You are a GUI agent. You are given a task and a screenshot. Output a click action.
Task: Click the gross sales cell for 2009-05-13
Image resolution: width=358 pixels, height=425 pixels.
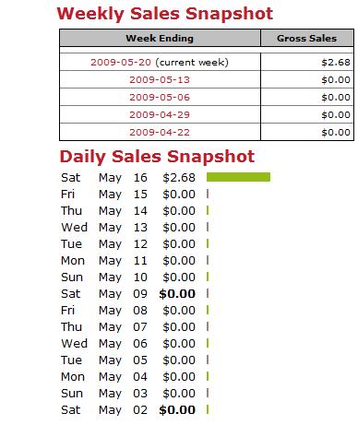[x=307, y=80]
